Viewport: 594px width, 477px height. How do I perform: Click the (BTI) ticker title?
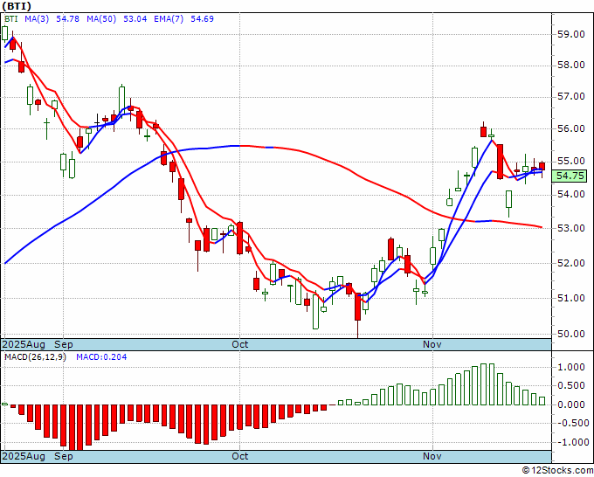pyautogui.click(x=17, y=6)
